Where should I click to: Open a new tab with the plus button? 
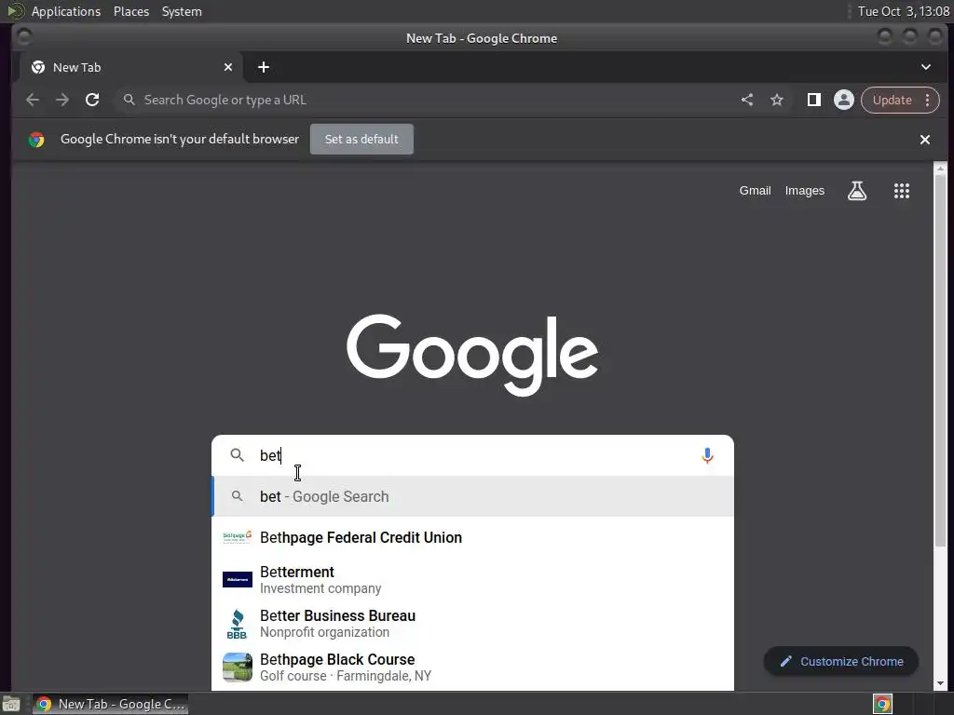264,67
